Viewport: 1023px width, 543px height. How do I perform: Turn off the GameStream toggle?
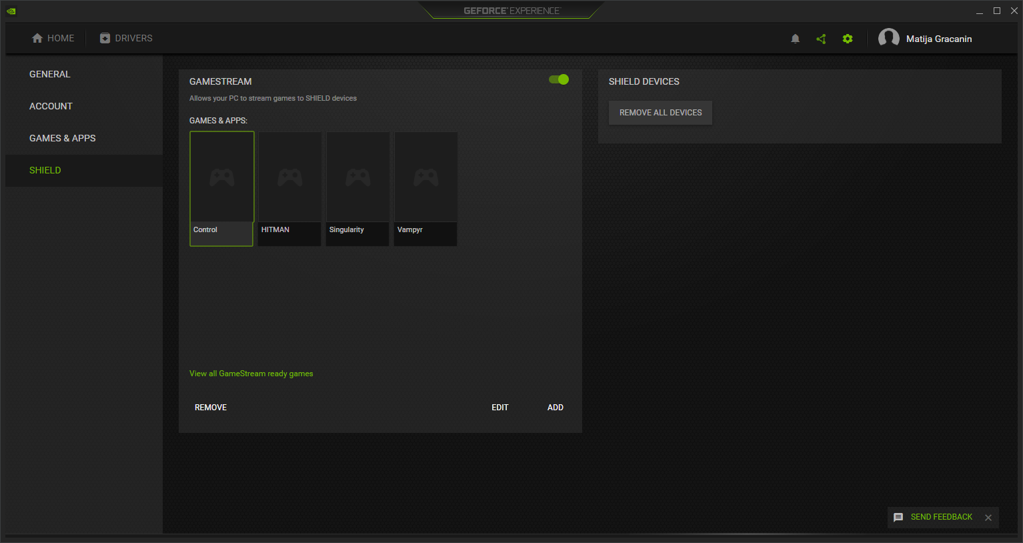pos(559,79)
